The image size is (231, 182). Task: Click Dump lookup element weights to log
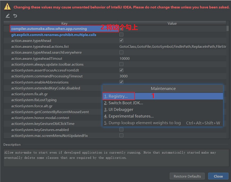pos(163,123)
